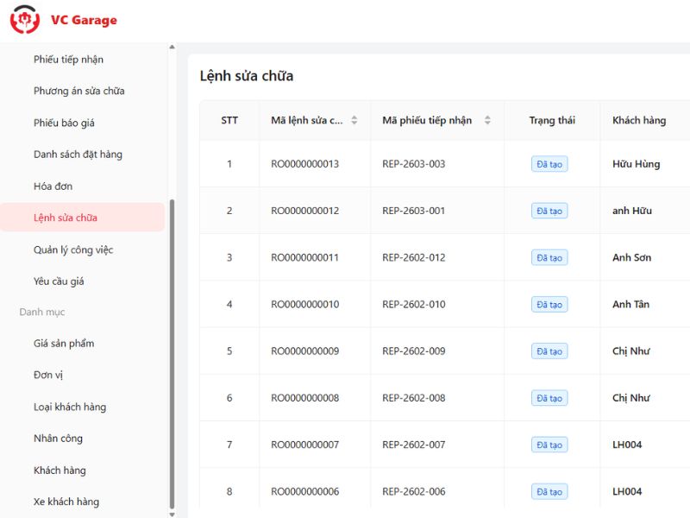Image resolution: width=690 pixels, height=518 pixels.
Task: Sort by Mã lệnh sửa chữa column arrows
Action: point(354,120)
